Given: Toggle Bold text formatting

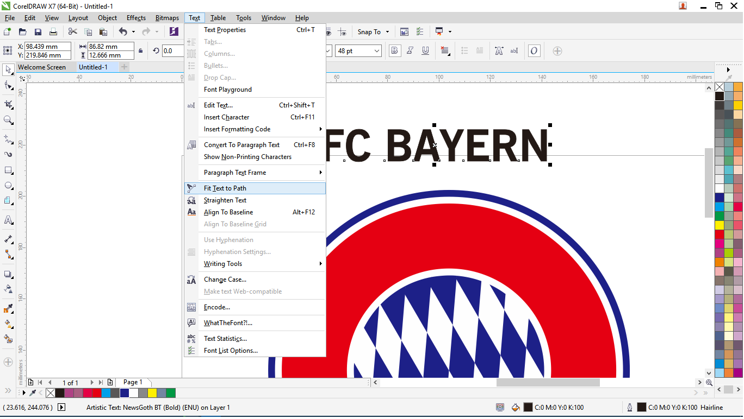Looking at the screenshot, I should pyautogui.click(x=395, y=51).
